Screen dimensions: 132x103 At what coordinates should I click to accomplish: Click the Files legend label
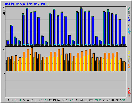129,20
